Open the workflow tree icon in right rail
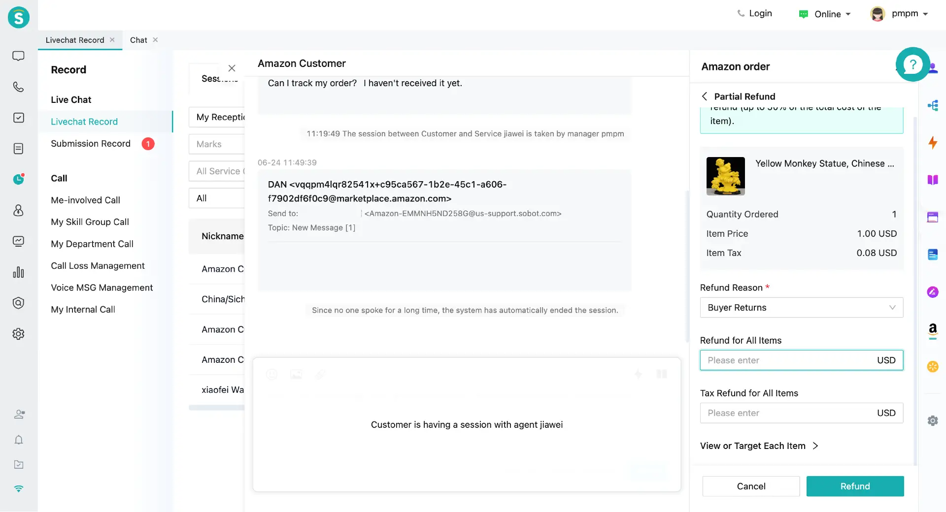 point(933,105)
